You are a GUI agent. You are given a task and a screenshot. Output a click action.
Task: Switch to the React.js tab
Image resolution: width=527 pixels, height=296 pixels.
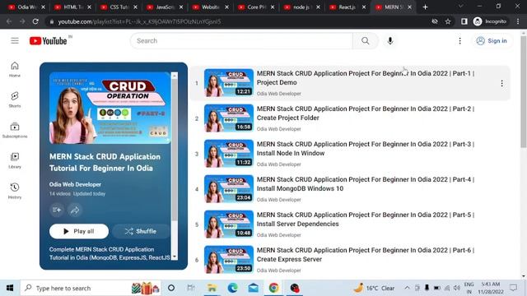pyautogui.click(x=347, y=7)
